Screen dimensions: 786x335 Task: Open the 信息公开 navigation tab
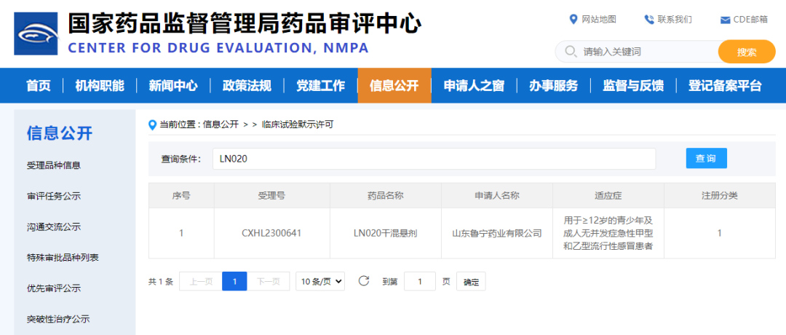point(394,86)
